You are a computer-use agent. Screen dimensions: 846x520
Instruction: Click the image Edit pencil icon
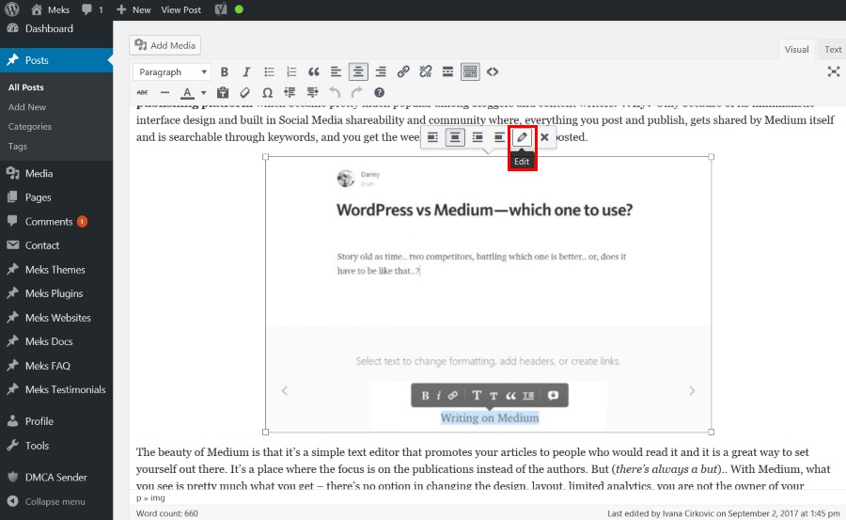point(523,137)
